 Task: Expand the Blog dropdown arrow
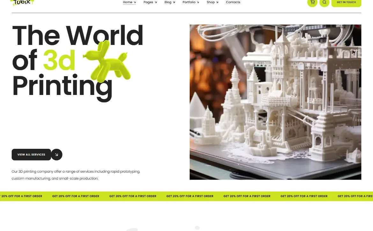coord(174,2)
